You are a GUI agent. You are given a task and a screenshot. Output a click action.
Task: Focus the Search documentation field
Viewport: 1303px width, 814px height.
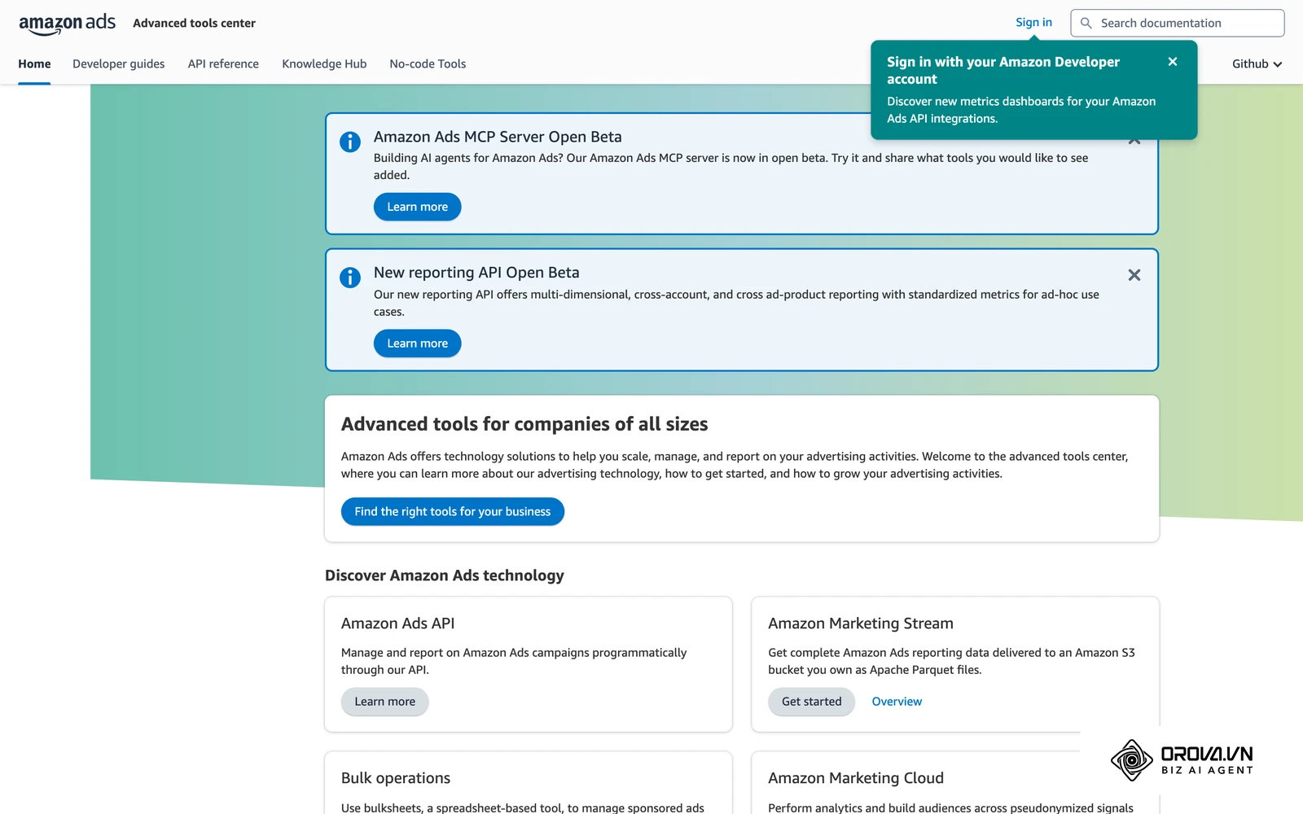coord(1177,23)
